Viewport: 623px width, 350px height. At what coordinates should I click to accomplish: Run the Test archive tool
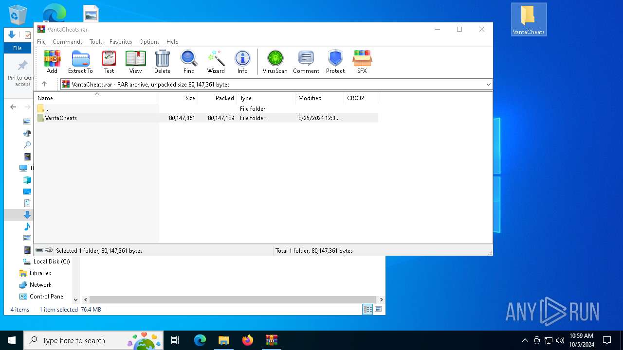pyautogui.click(x=109, y=62)
